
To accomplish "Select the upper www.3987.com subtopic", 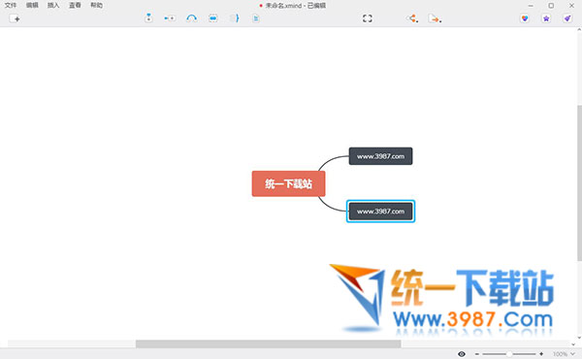I will tap(380, 156).
